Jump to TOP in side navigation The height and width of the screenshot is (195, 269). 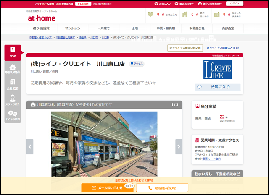click(13, 53)
